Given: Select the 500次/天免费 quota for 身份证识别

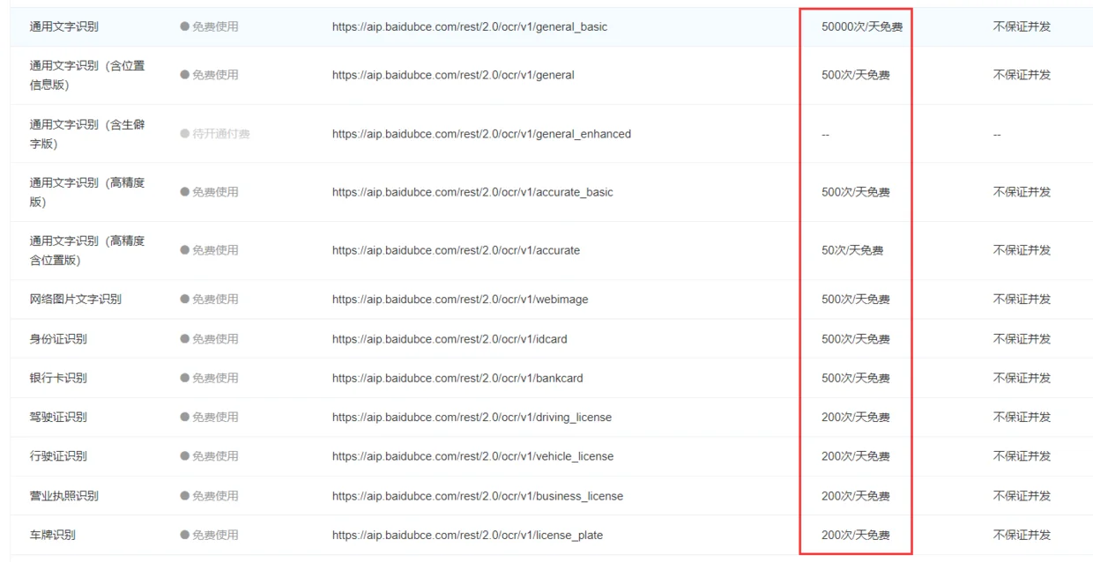Looking at the screenshot, I should point(856,339).
